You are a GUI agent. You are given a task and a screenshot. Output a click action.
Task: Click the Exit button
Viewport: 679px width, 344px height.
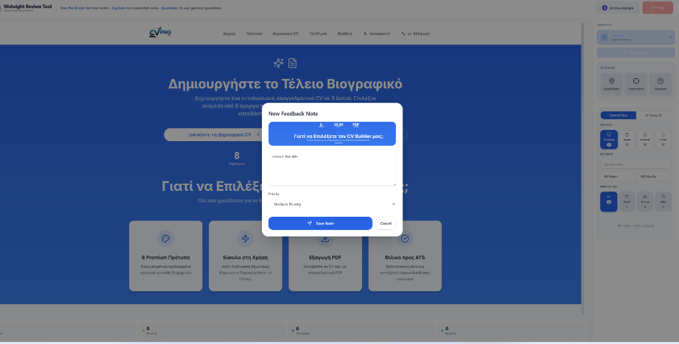point(657,8)
